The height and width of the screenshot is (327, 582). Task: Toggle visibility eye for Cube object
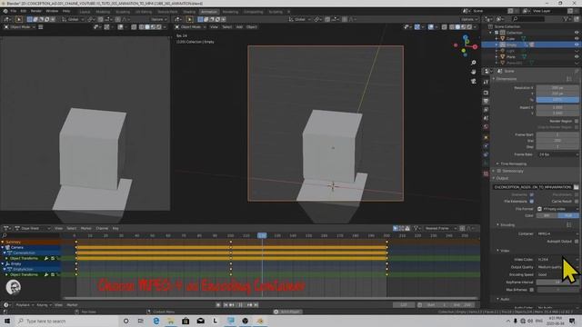point(577,38)
